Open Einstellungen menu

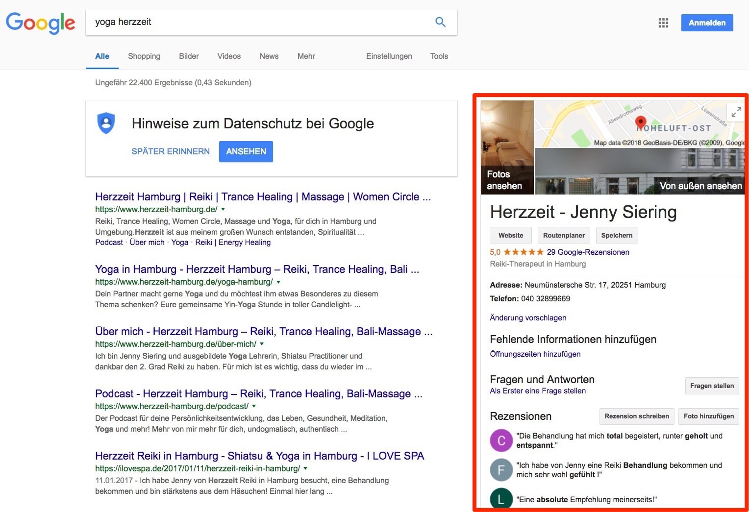(389, 56)
